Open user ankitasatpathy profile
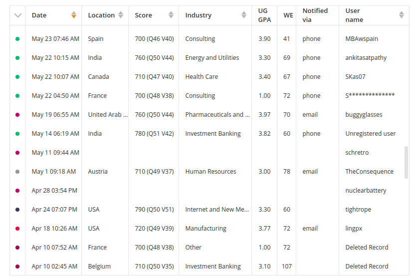Viewport: 419px width, 278px height. click(366, 58)
